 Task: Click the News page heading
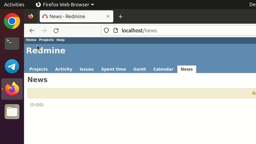[37, 80]
